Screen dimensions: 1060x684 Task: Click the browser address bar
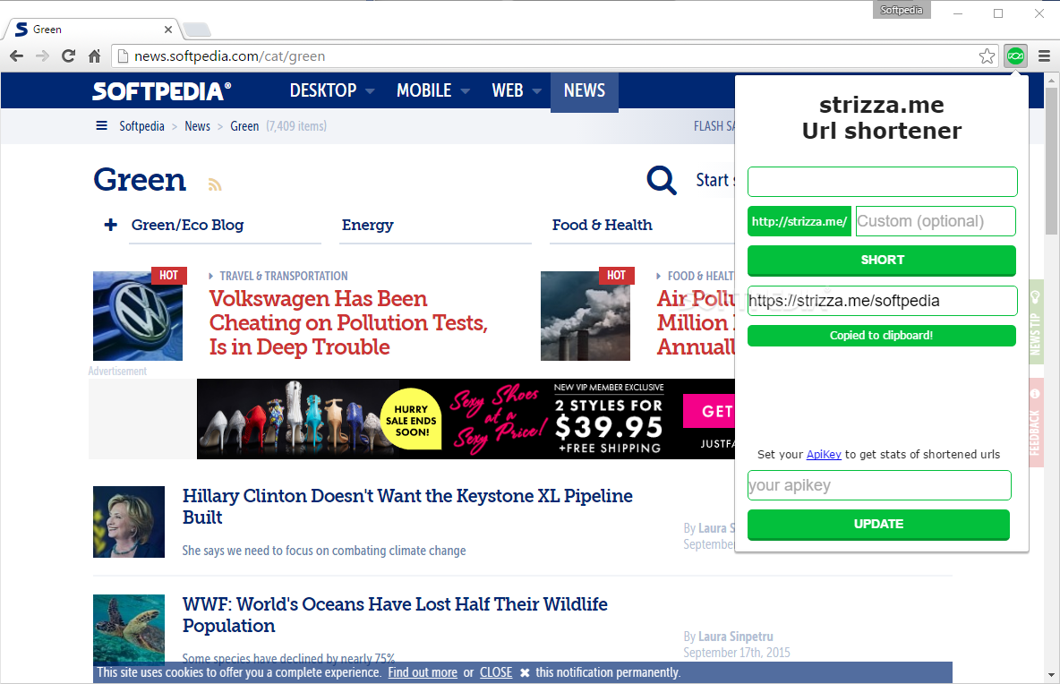click(544, 56)
